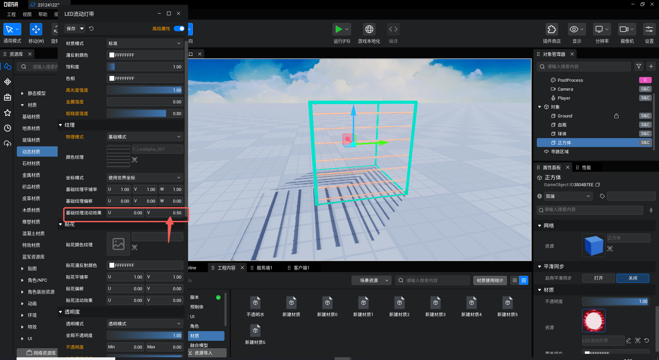The height and width of the screenshot is (360, 659).
Task: Open the 坐标模式 dropdown
Action: [x=144, y=178]
